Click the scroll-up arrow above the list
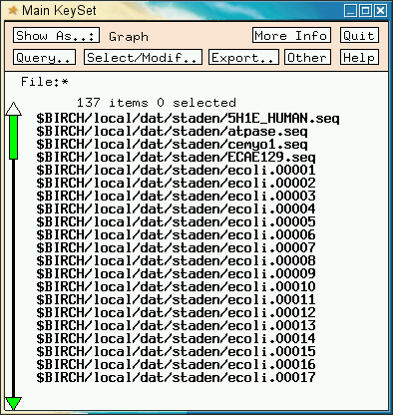 click(x=13, y=109)
